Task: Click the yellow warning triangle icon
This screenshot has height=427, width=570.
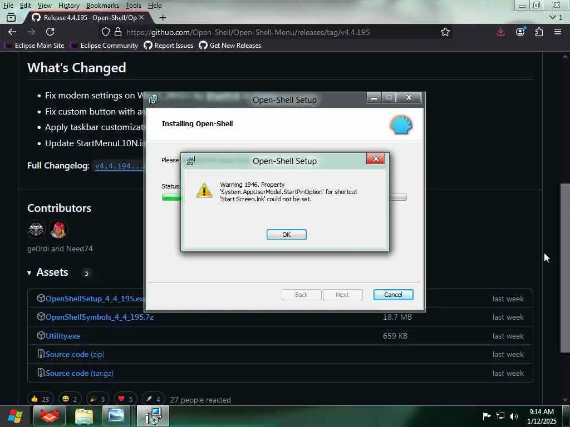Action: coord(204,190)
